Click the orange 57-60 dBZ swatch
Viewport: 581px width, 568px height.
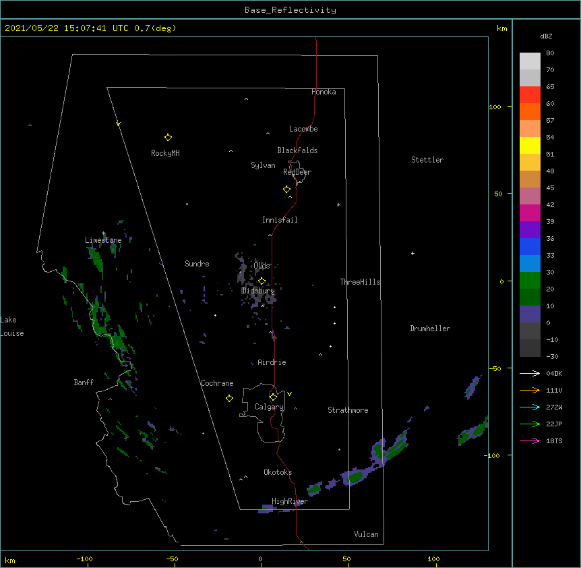[x=530, y=111]
